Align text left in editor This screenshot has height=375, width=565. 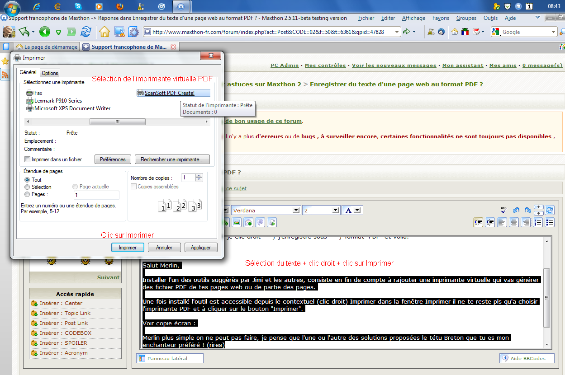point(502,222)
